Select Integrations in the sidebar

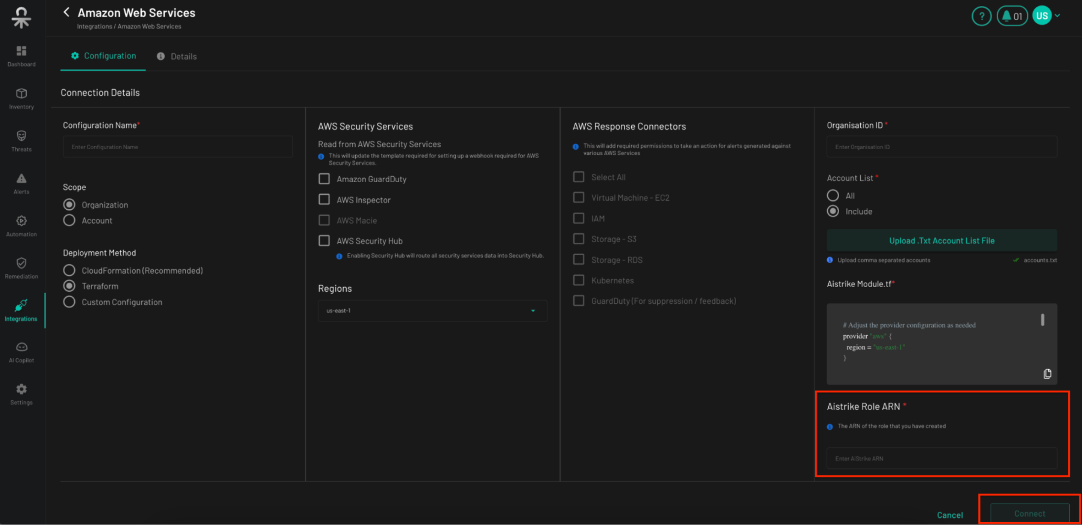point(21,311)
